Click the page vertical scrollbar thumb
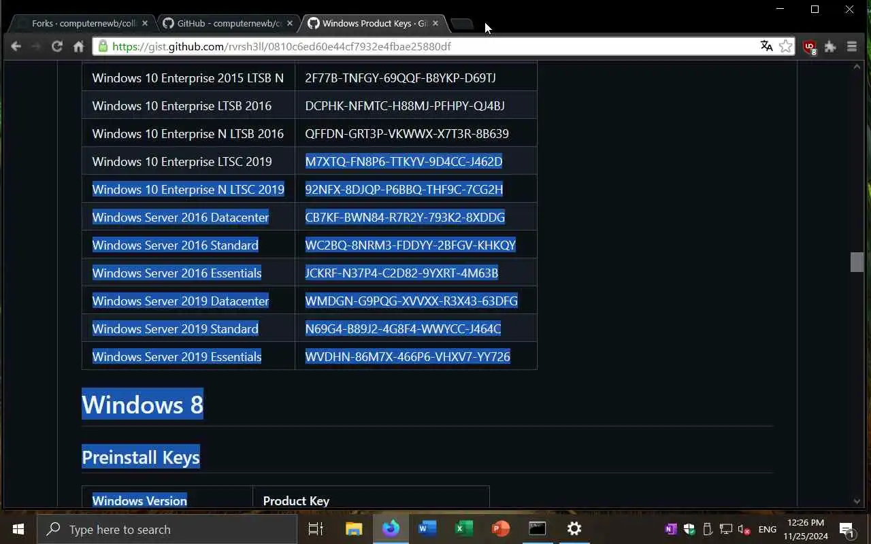The height and width of the screenshot is (544, 871). tap(857, 262)
